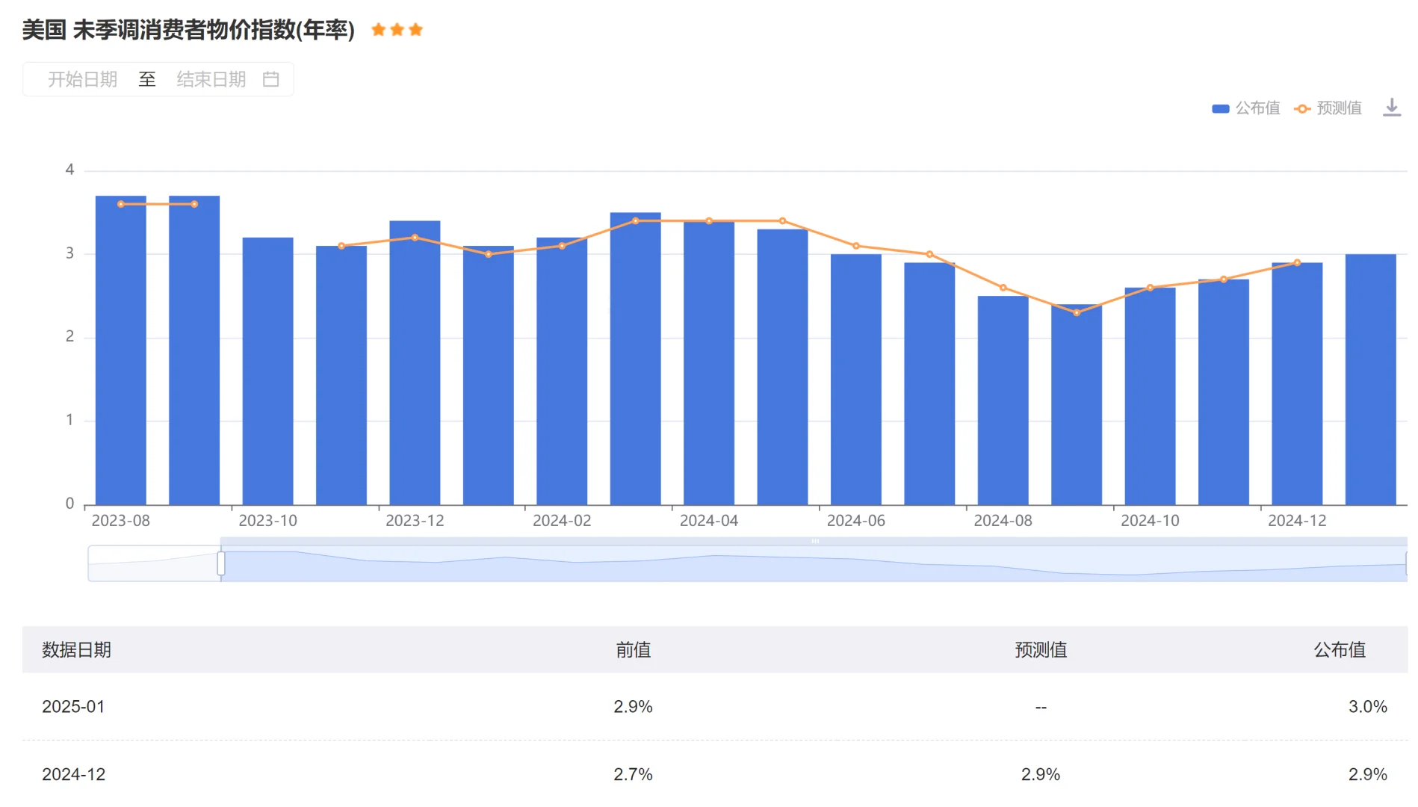Click the 公布值 table column header
This screenshot has width=1418, height=807.
[x=1340, y=650]
